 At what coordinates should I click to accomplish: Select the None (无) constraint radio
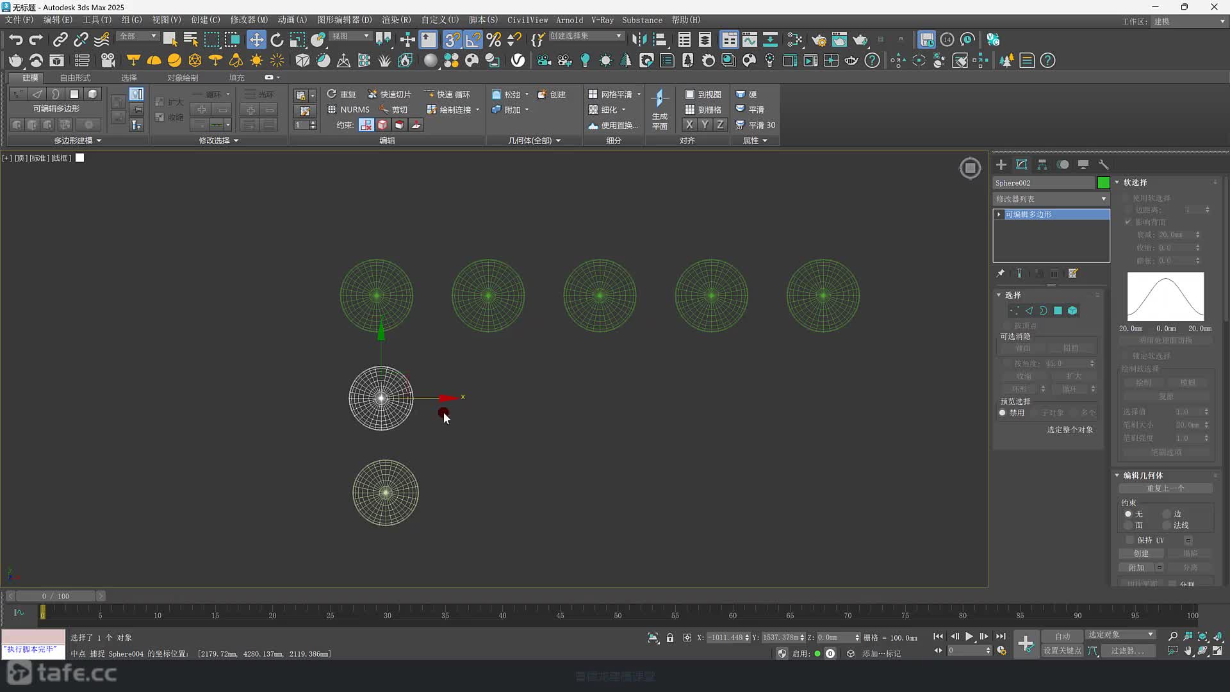(1128, 514)
